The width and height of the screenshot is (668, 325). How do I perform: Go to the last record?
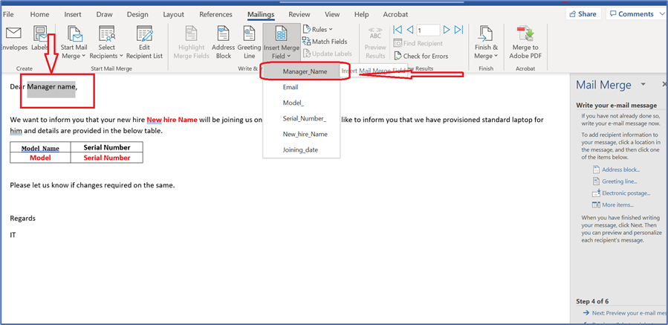coord(458,30)
